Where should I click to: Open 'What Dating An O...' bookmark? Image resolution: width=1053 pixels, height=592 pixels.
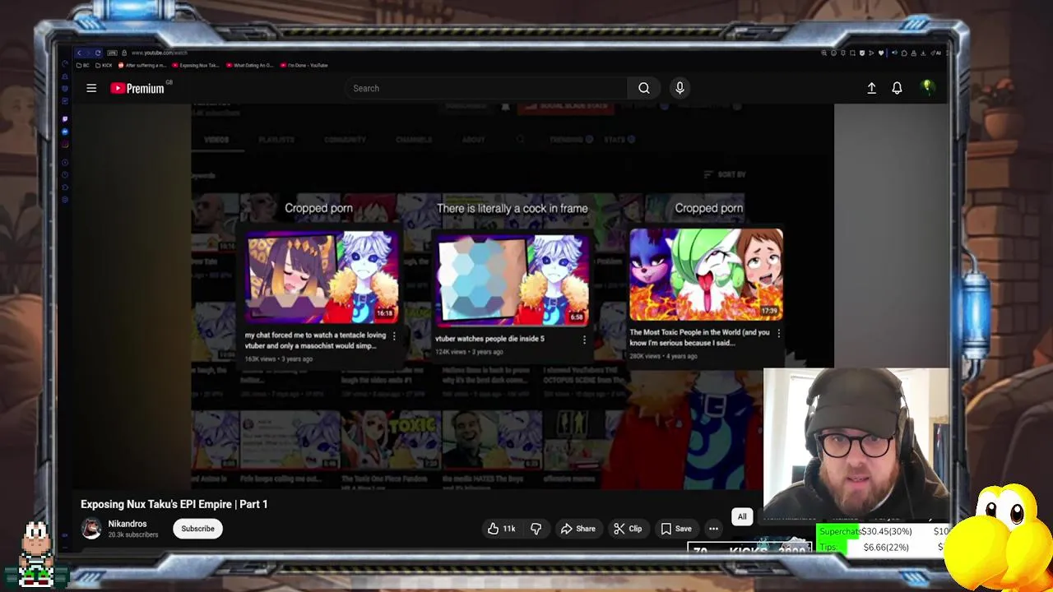(x=249, y=65)
